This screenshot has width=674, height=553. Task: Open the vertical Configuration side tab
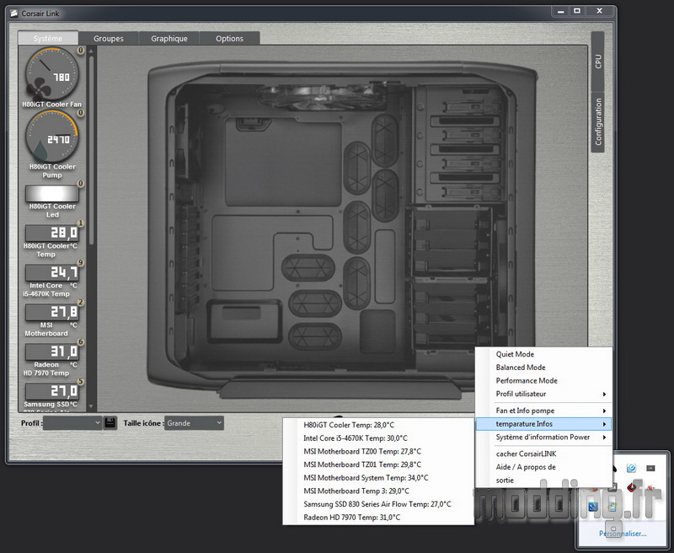[x=598, y=122]
